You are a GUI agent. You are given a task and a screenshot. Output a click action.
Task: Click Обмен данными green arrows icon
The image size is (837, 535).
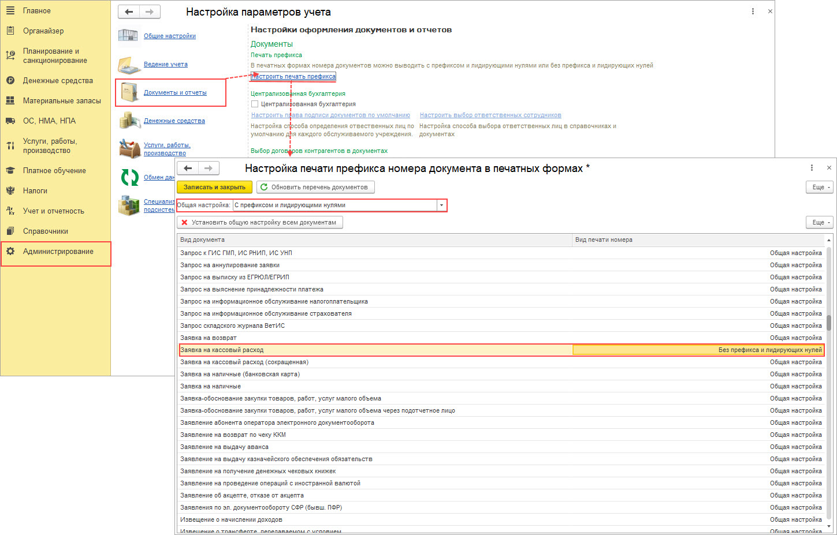click(129, 177)
